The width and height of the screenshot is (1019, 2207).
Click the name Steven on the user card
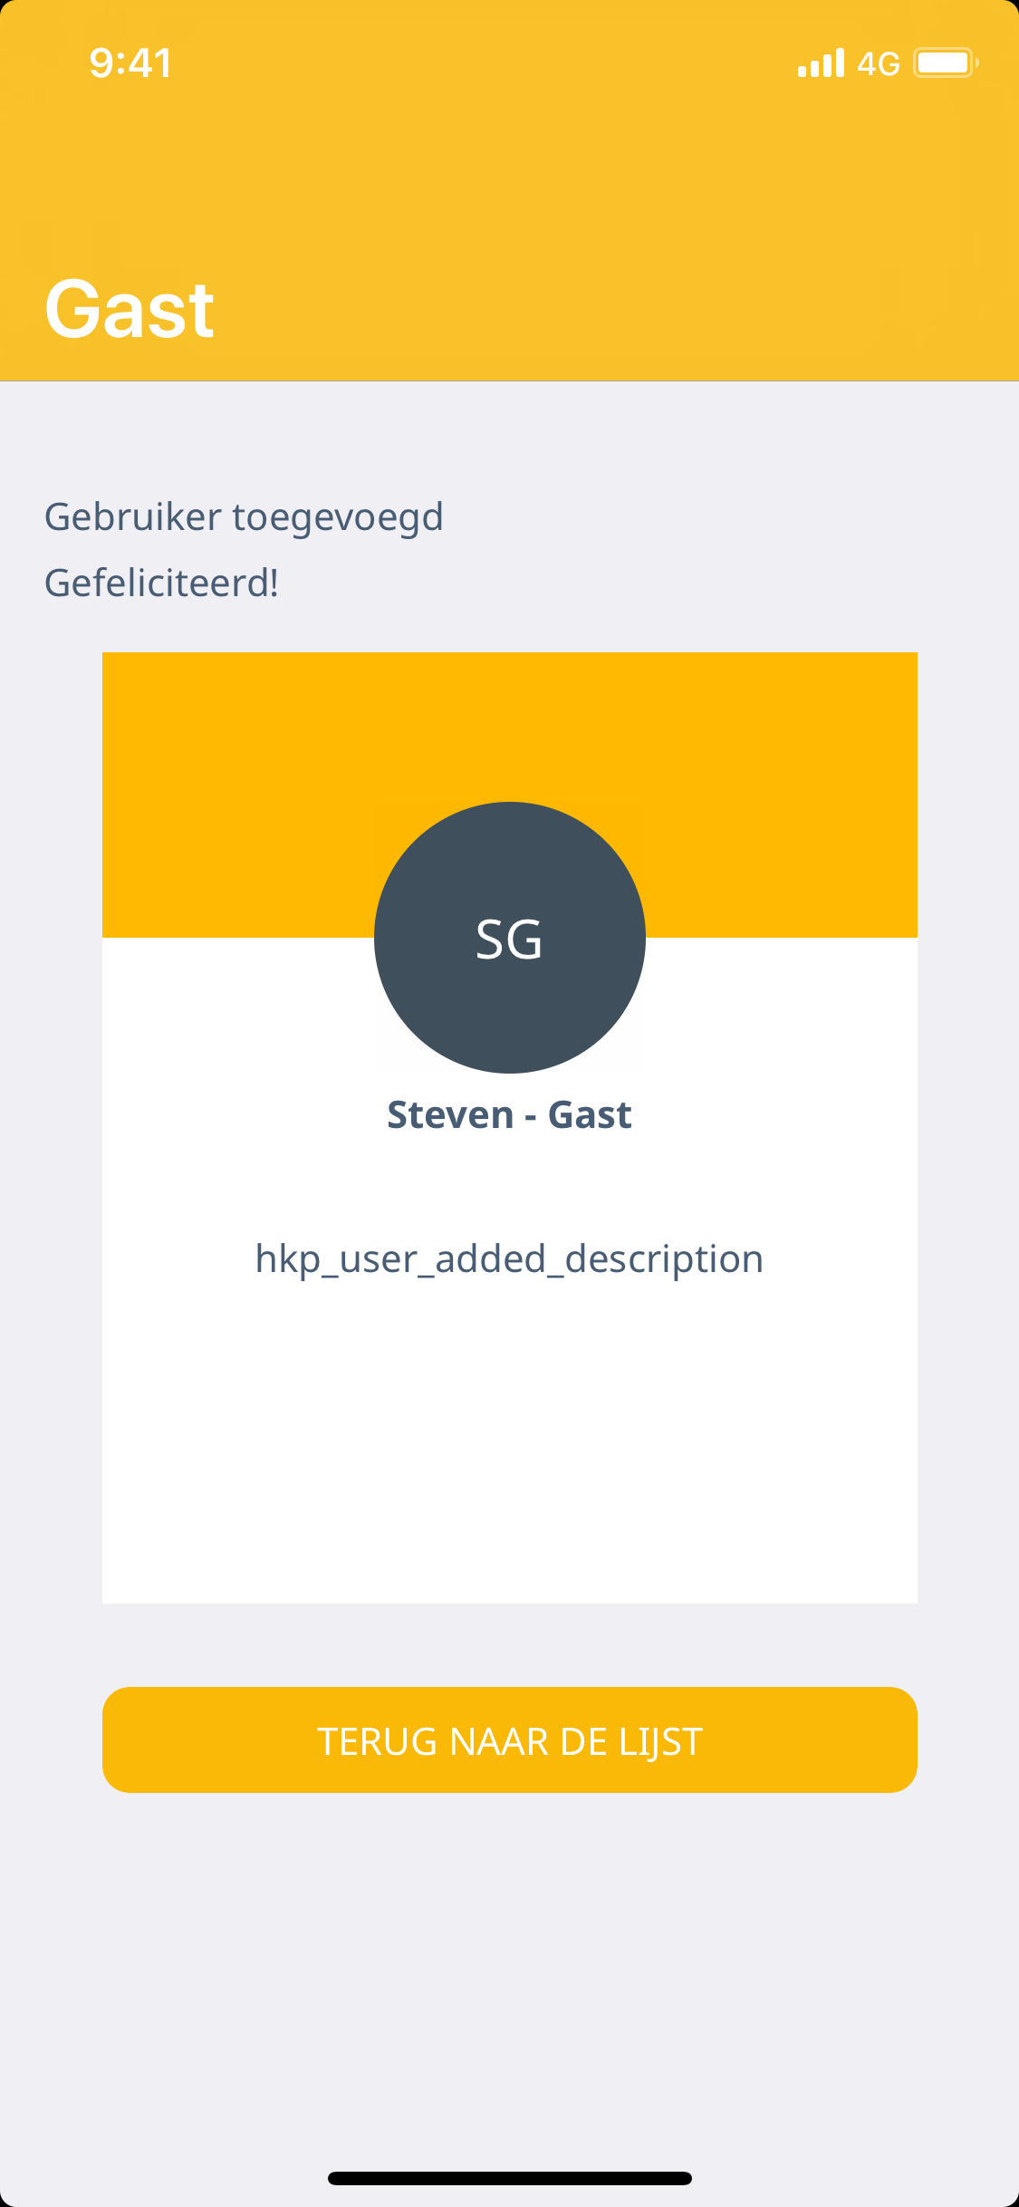[x=450, y=1114]
